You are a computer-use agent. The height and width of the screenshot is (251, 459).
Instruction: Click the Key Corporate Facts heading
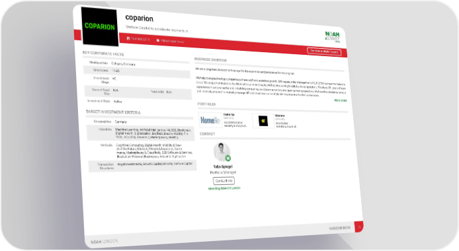click(x=103, y=54)
